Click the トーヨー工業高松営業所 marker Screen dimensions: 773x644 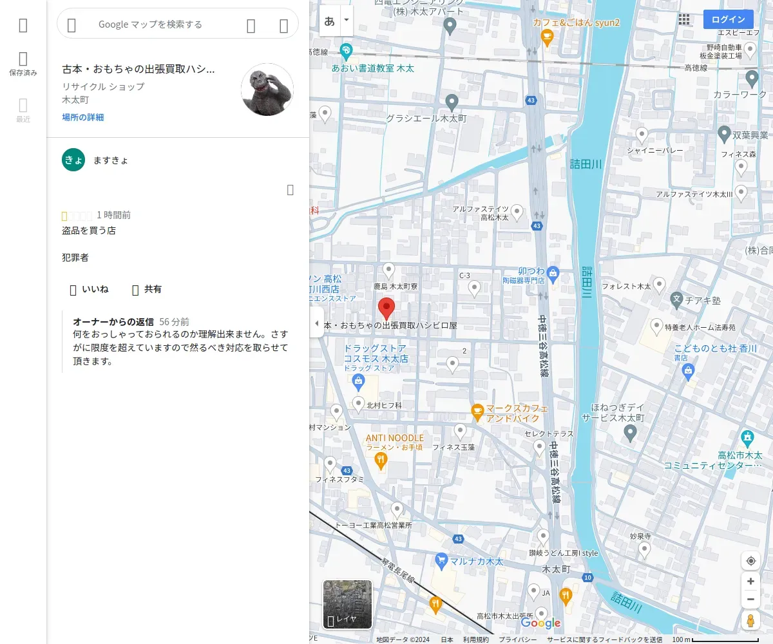tap(397, 511)
